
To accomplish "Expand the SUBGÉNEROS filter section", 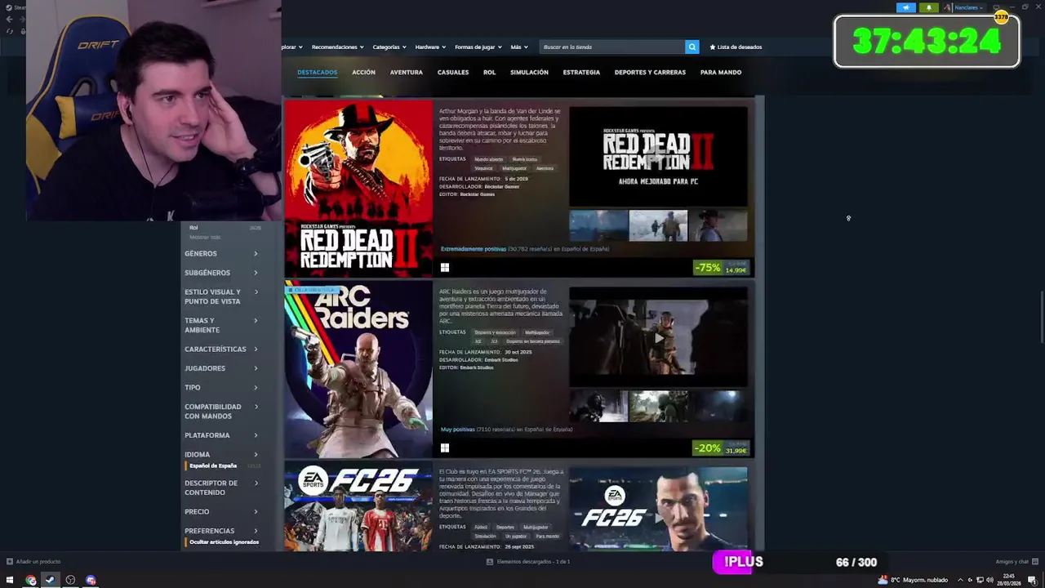I will click(x=221, y=273).
